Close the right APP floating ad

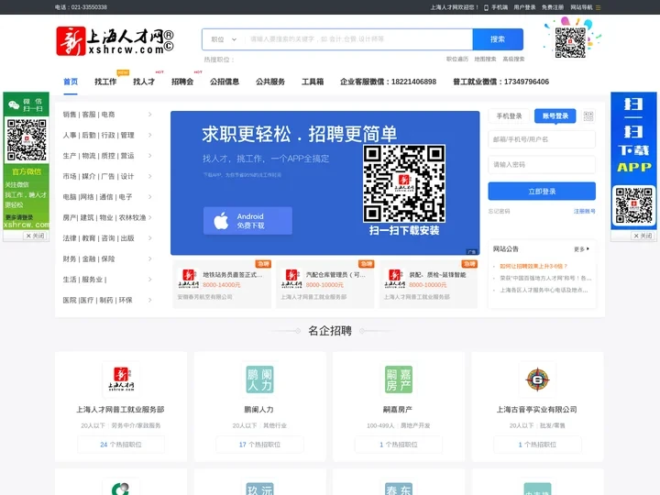(643, 236)
